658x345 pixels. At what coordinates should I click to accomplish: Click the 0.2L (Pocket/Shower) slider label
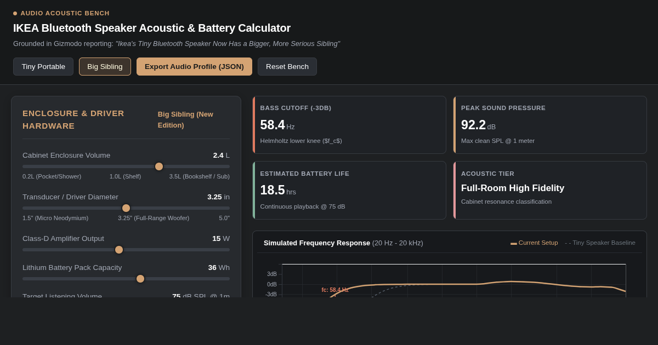[x=52, y=176]
